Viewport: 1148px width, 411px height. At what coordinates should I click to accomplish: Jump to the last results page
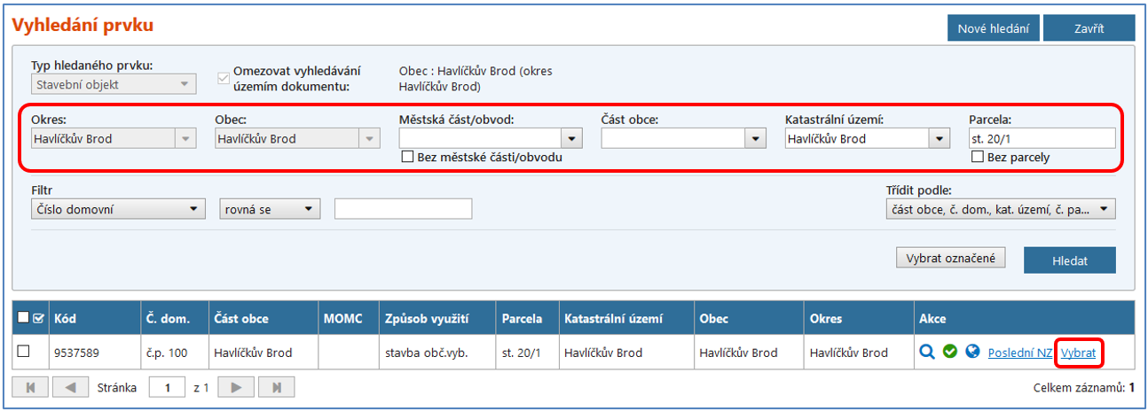(277, 387)
